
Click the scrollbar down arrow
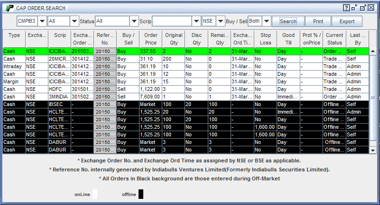pyautogui.click(x=373, y=151)
